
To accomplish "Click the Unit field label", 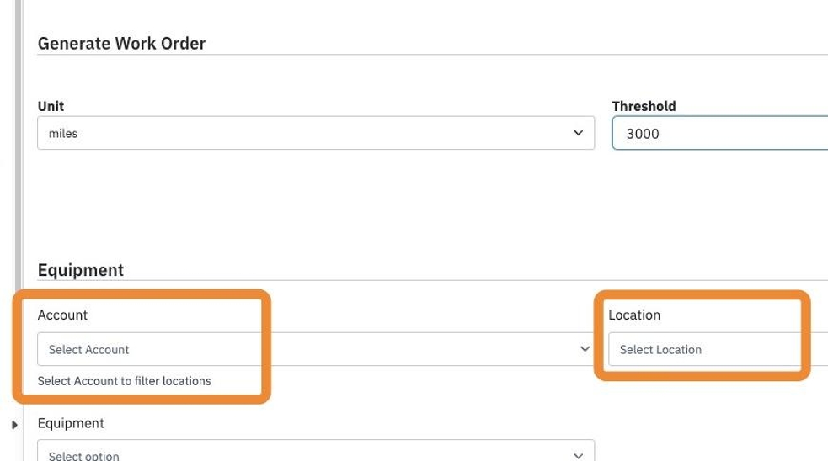I will [x=51, y=106].
